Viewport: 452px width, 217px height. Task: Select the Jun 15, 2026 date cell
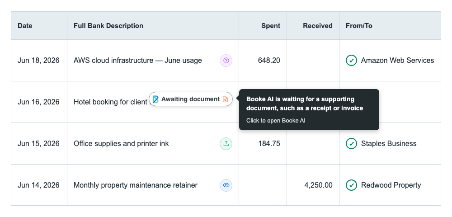coord(38,143)
